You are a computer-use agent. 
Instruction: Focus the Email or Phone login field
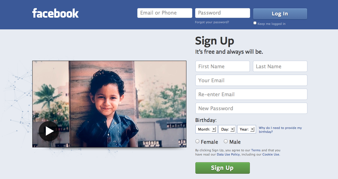click(x=165, y=13)
